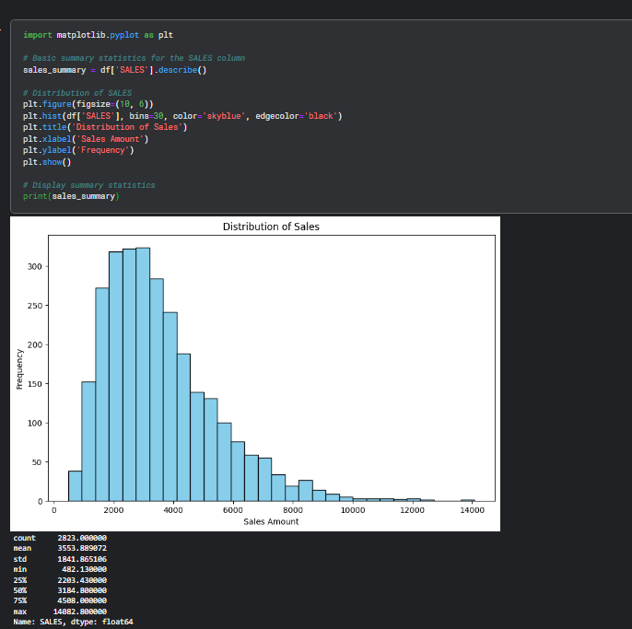Click the y-axis tick label 150

(x=35, y=384)
